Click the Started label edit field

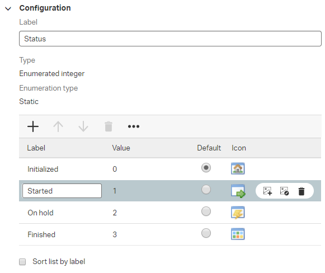[62, 191]
